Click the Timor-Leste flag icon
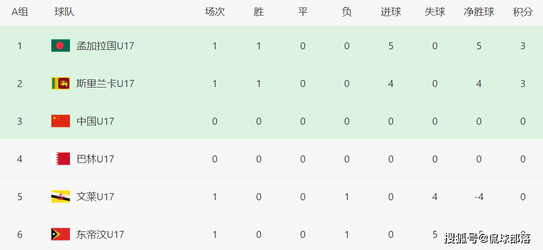Viewport: 543px width, 250px height. click(60, 234)
